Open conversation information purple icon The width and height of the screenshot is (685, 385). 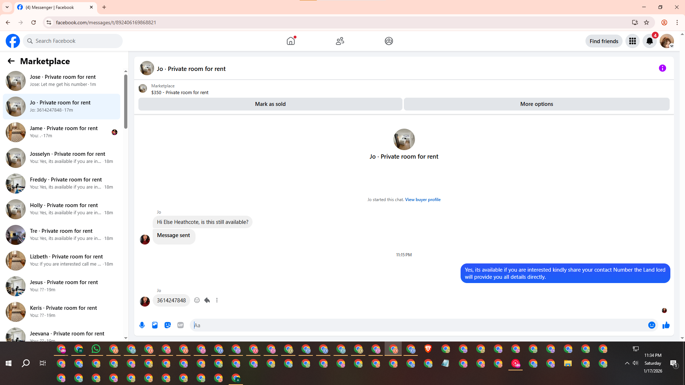(x=662, y=68)
